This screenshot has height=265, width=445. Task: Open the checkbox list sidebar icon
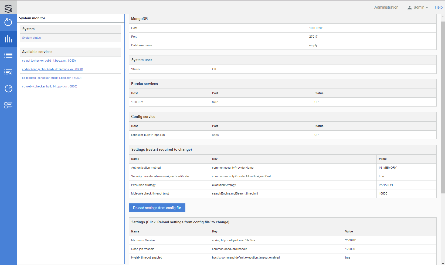(8, 105)
